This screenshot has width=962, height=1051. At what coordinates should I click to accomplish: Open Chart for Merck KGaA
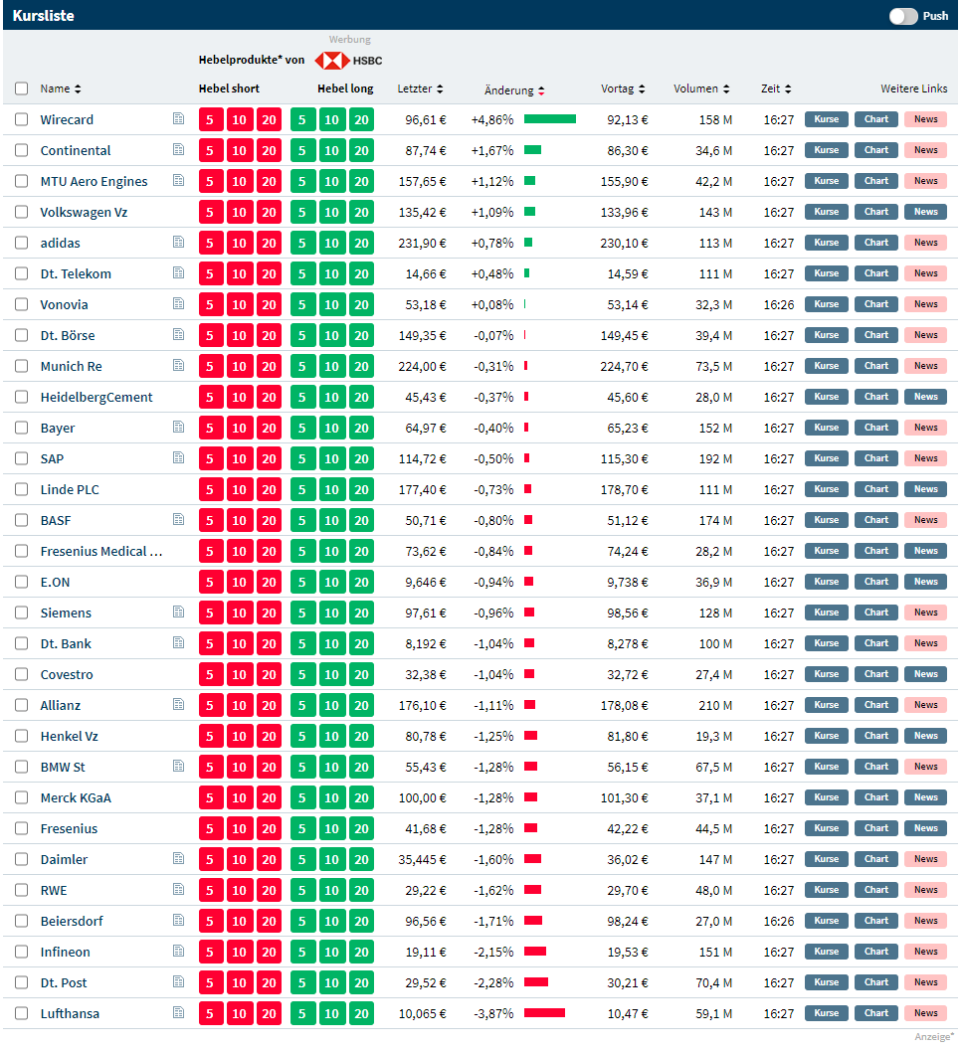(x=876, y=797)
